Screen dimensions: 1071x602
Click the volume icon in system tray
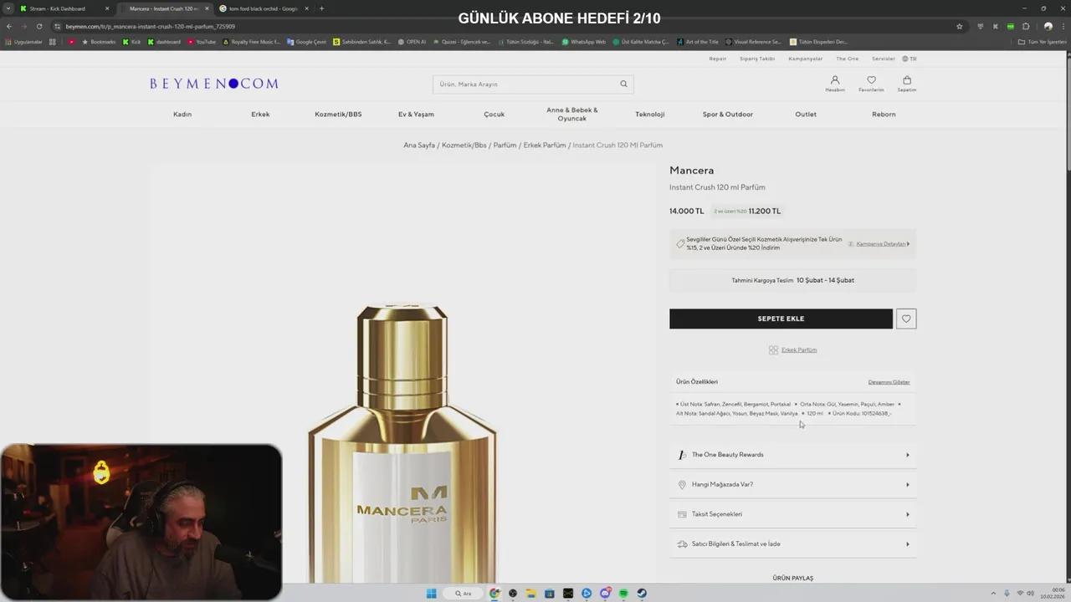(1030, 594)
